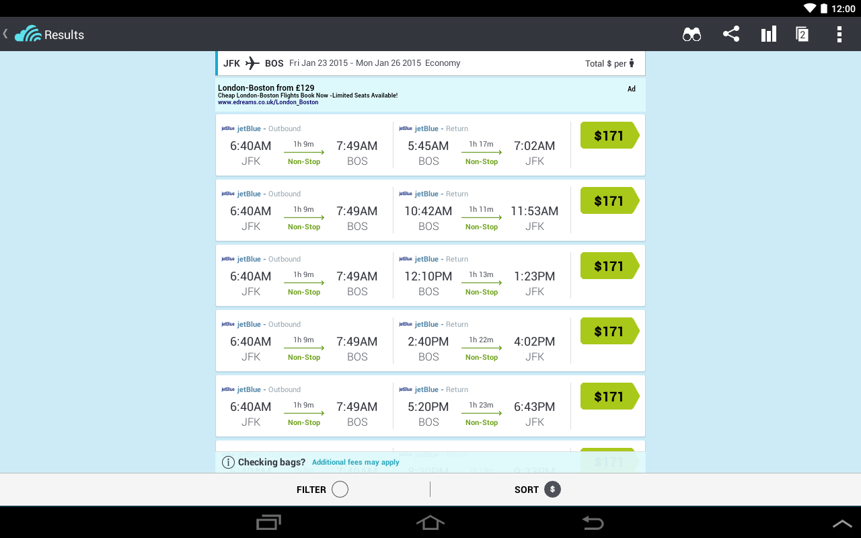
Task: Share these flight results
Action: click(731, 34)
